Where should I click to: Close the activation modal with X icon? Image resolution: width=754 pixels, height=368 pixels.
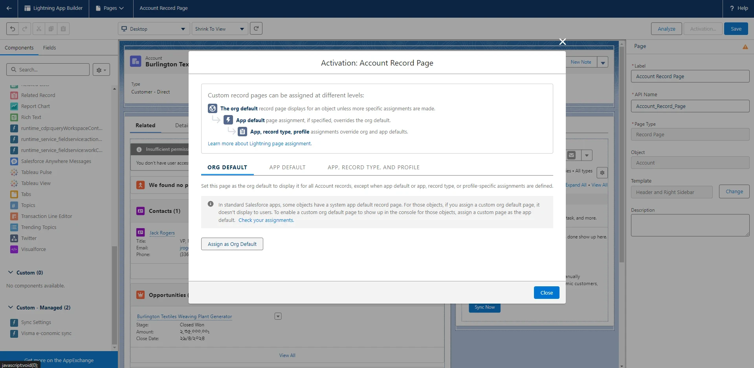(563, 42)
